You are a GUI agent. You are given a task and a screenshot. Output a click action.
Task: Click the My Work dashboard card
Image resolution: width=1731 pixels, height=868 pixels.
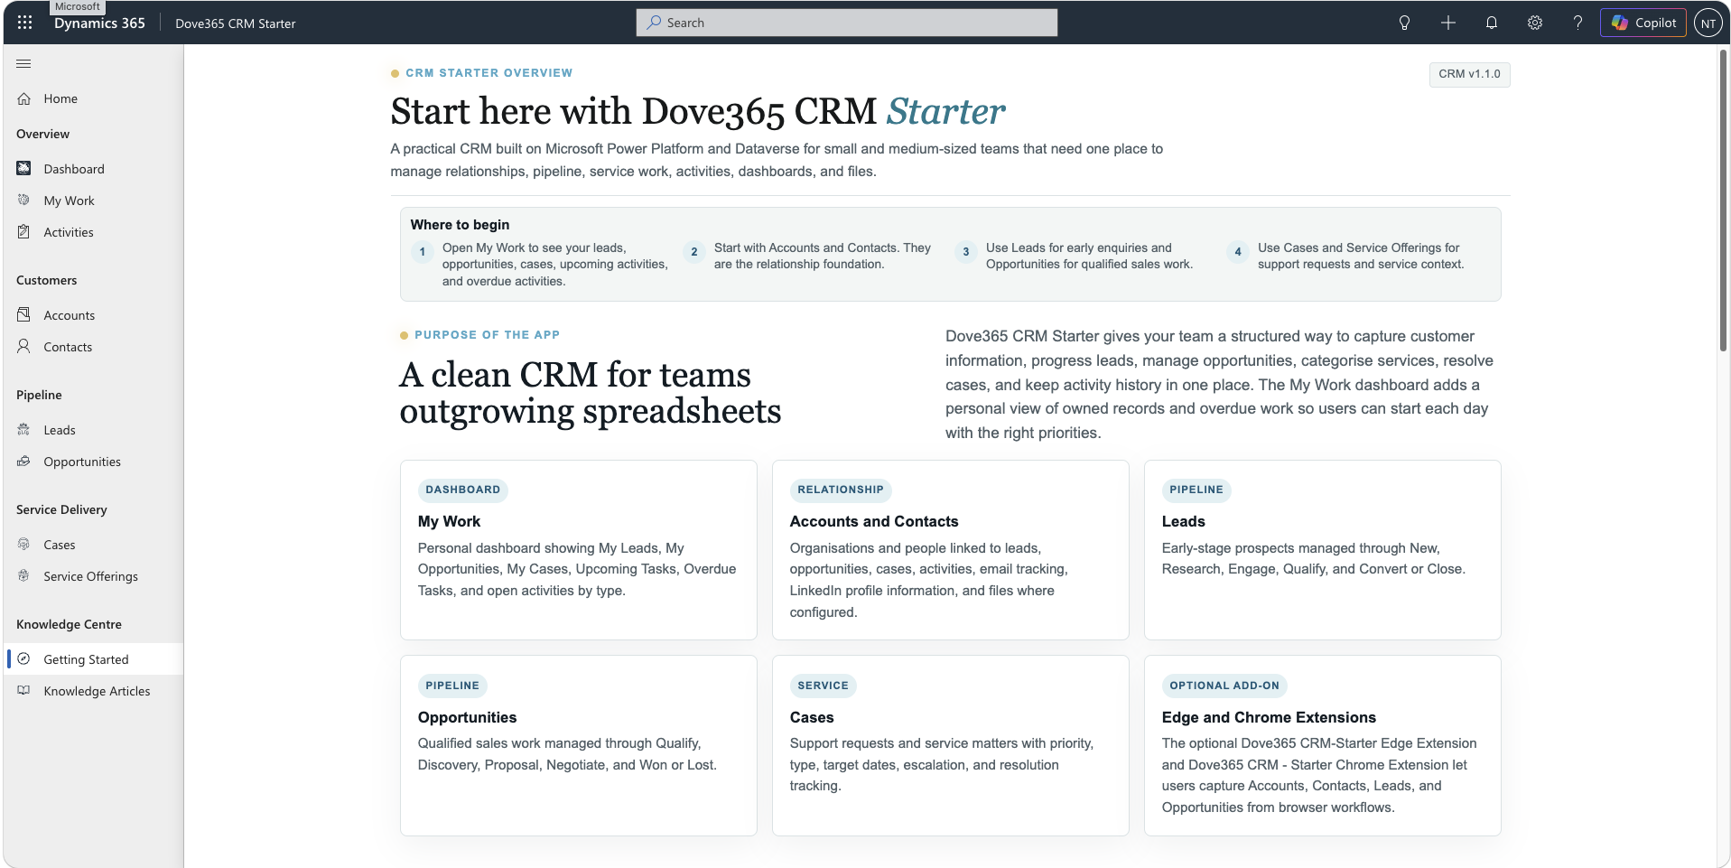tap(579, 550)
